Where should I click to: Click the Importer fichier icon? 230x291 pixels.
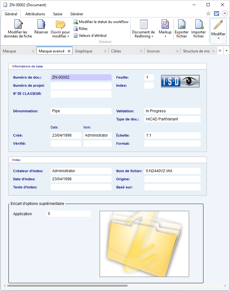coord(198,25)
